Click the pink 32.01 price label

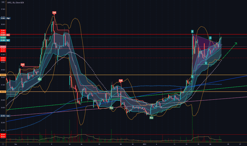click(3, 47)
